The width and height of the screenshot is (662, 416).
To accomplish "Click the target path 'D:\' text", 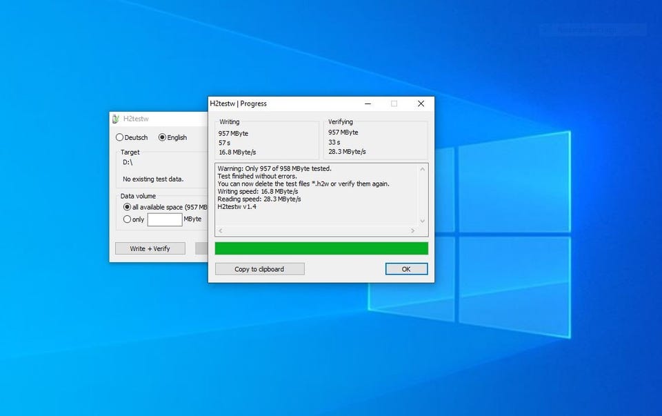I will coord(128,162).
